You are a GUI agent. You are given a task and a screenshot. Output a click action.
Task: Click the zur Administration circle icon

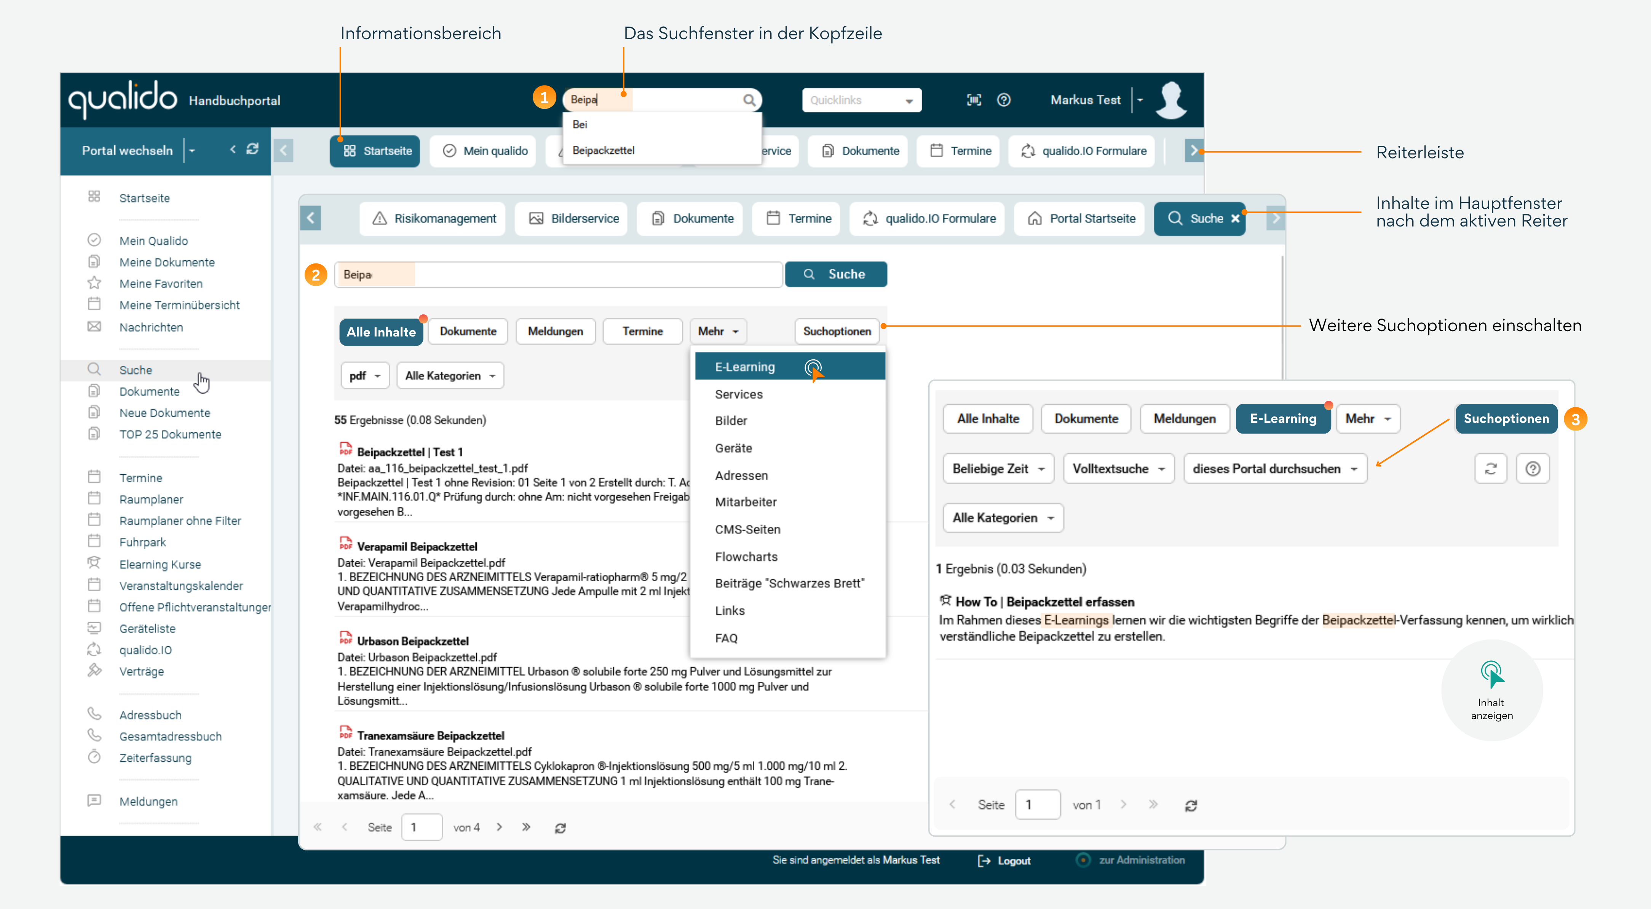point(1083,860)
